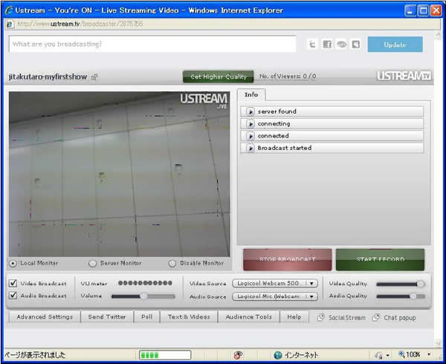446x364 pixels.
Task: Expand the 'connected' info entry
Action: pyautogui.click(x=251, y=136)
